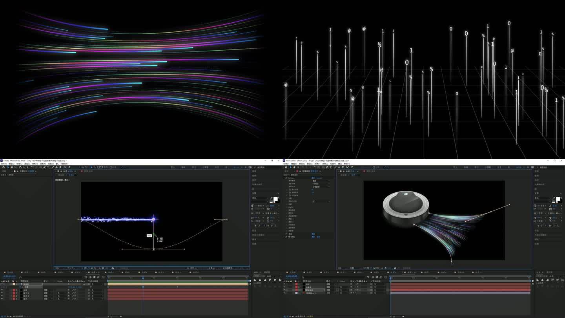
Task: Select the Brush tool in right window toolbar
Action: point(335,167)
